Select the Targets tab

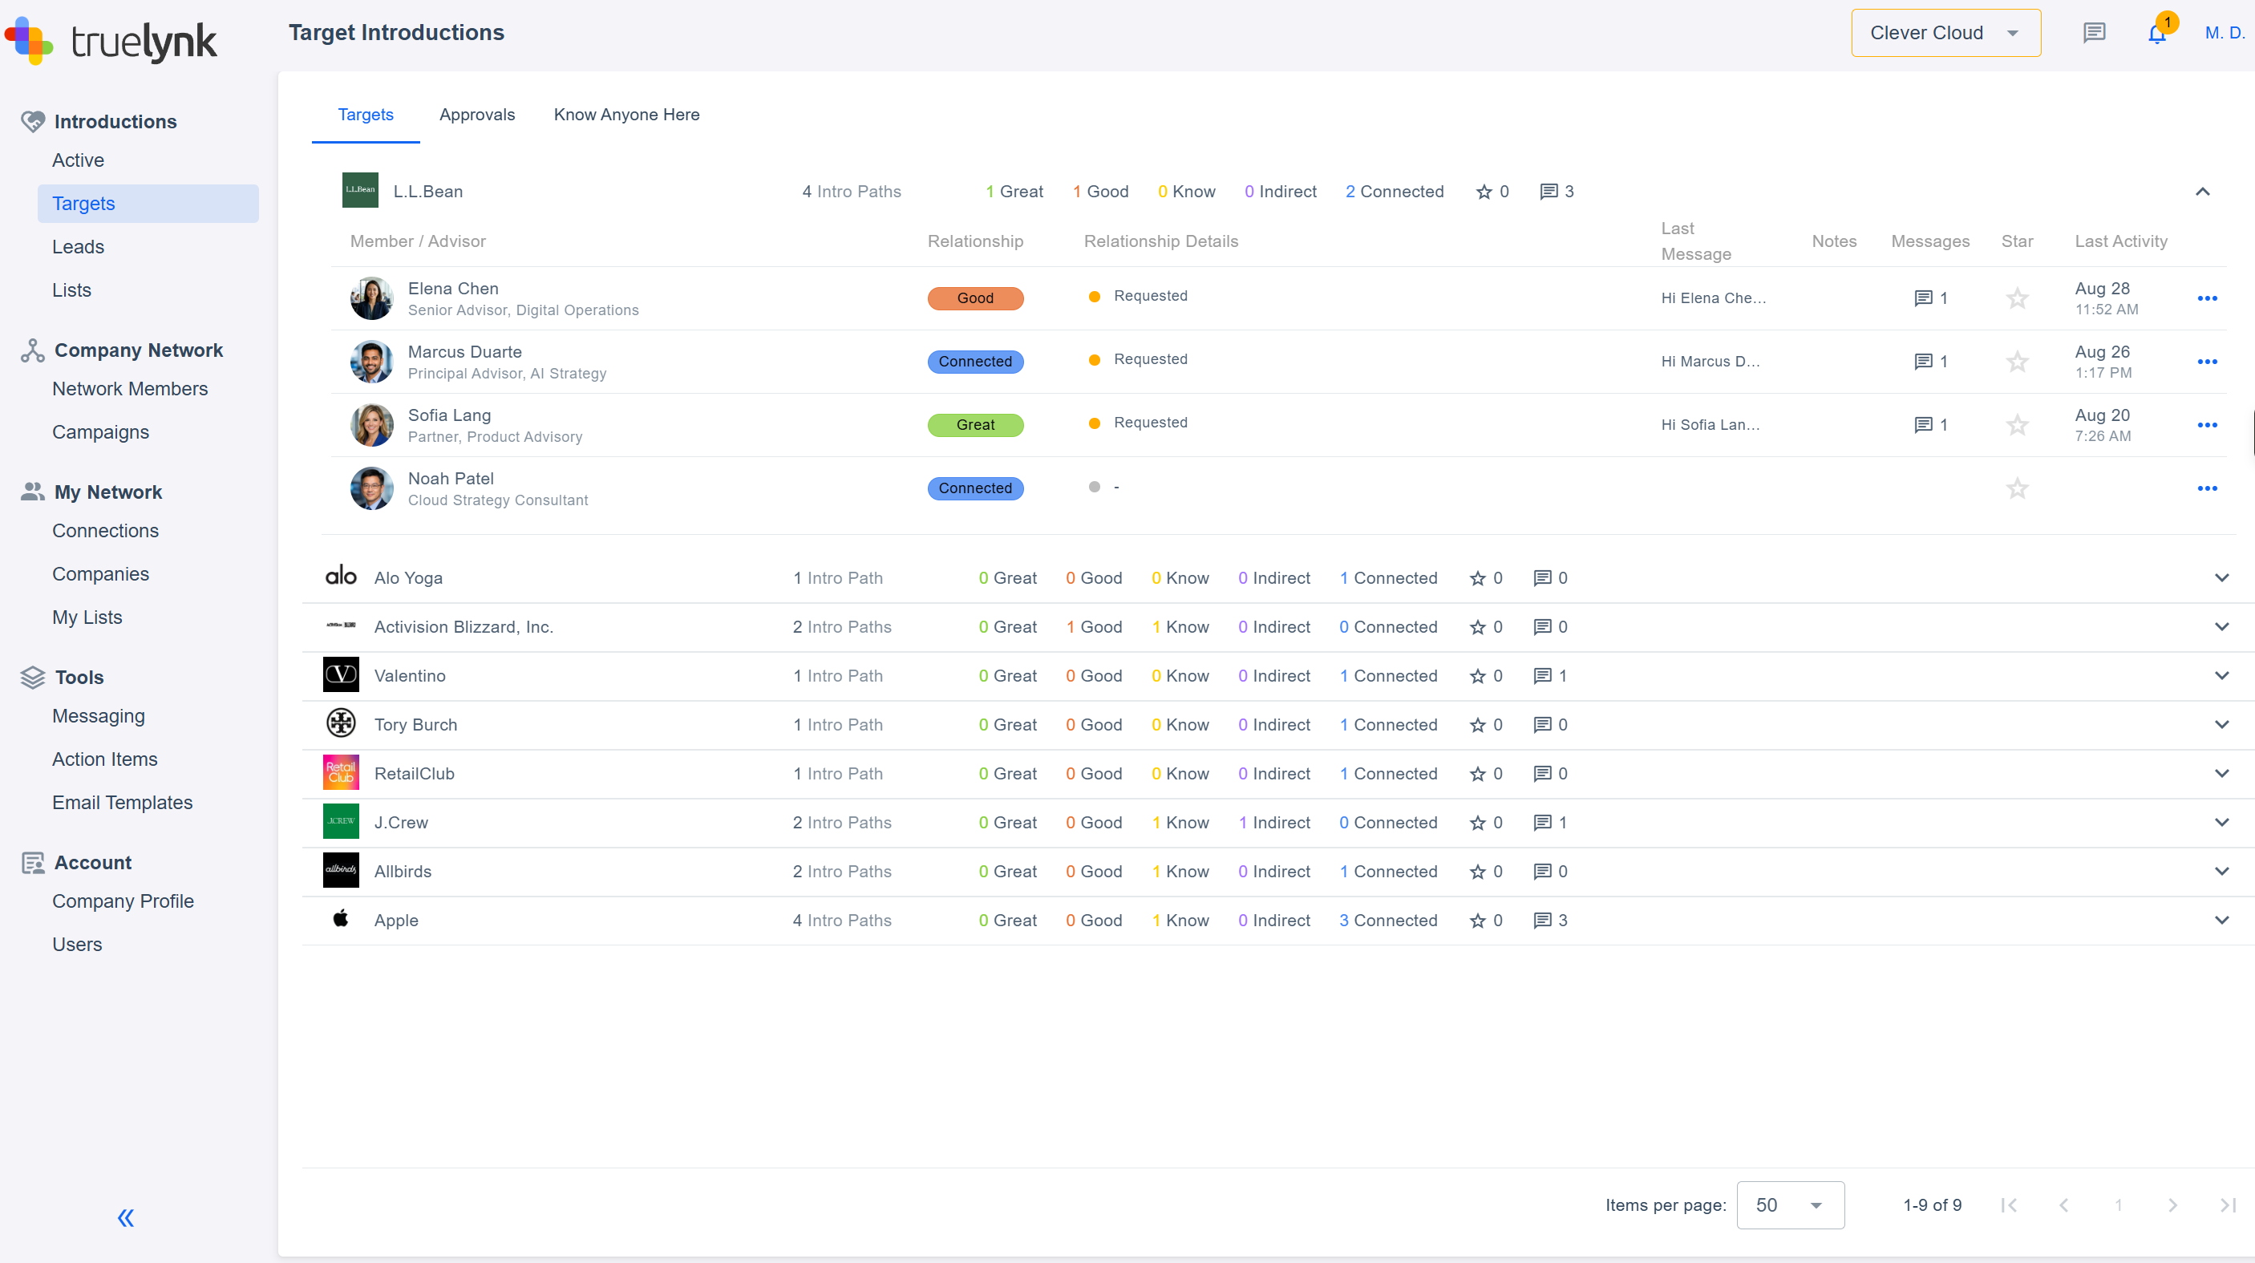pyautogui.click(x=366, y=115)
